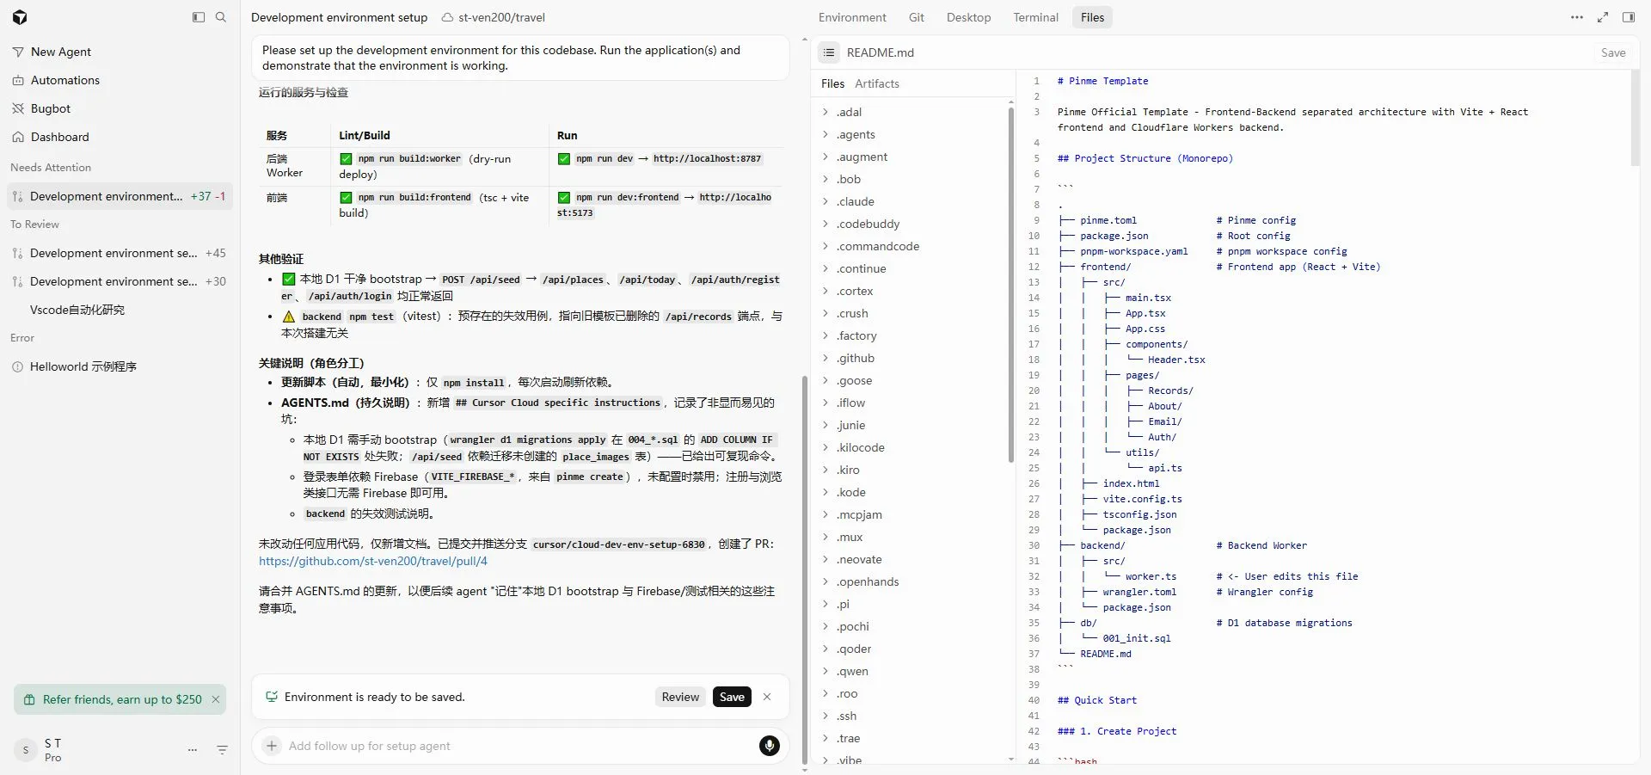Open the account more options ellipsis

coord(193,750)
